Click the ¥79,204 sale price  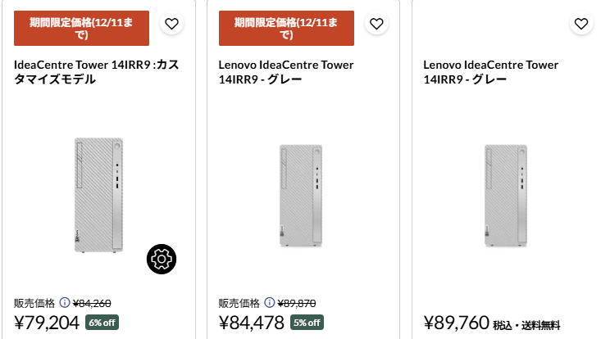coord(47,321)
